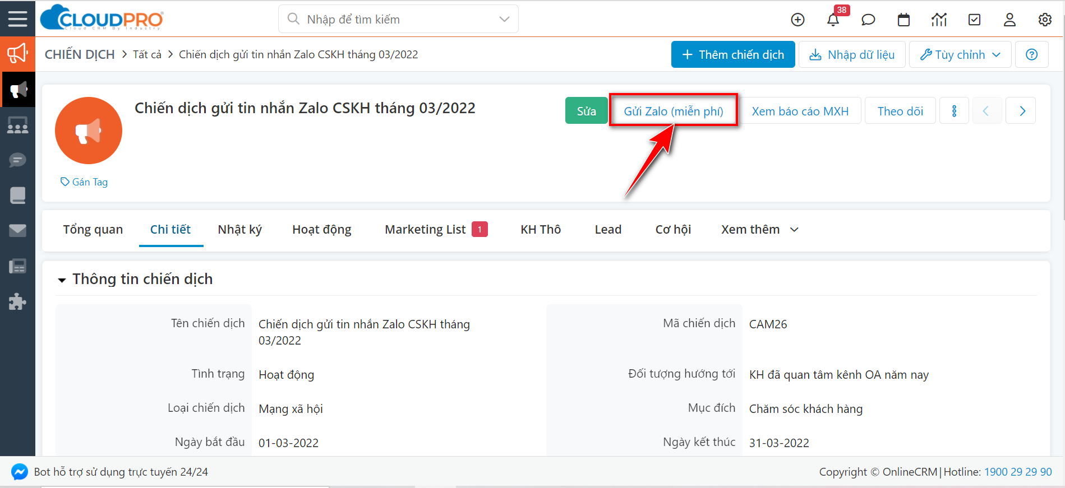Viewport: 1065px width, 488px height.
Task: Click the help question mark button
Action: pos(1031,54)
